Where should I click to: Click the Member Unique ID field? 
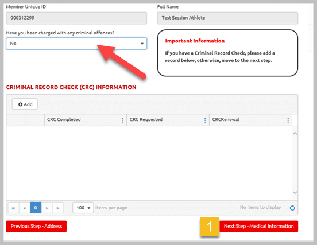[x=76, y=18]
